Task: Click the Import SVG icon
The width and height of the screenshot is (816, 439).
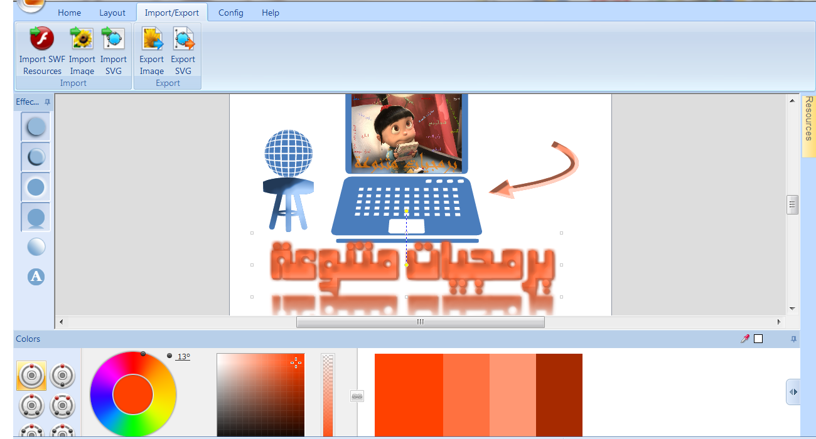Action: (x=114, y=38)
